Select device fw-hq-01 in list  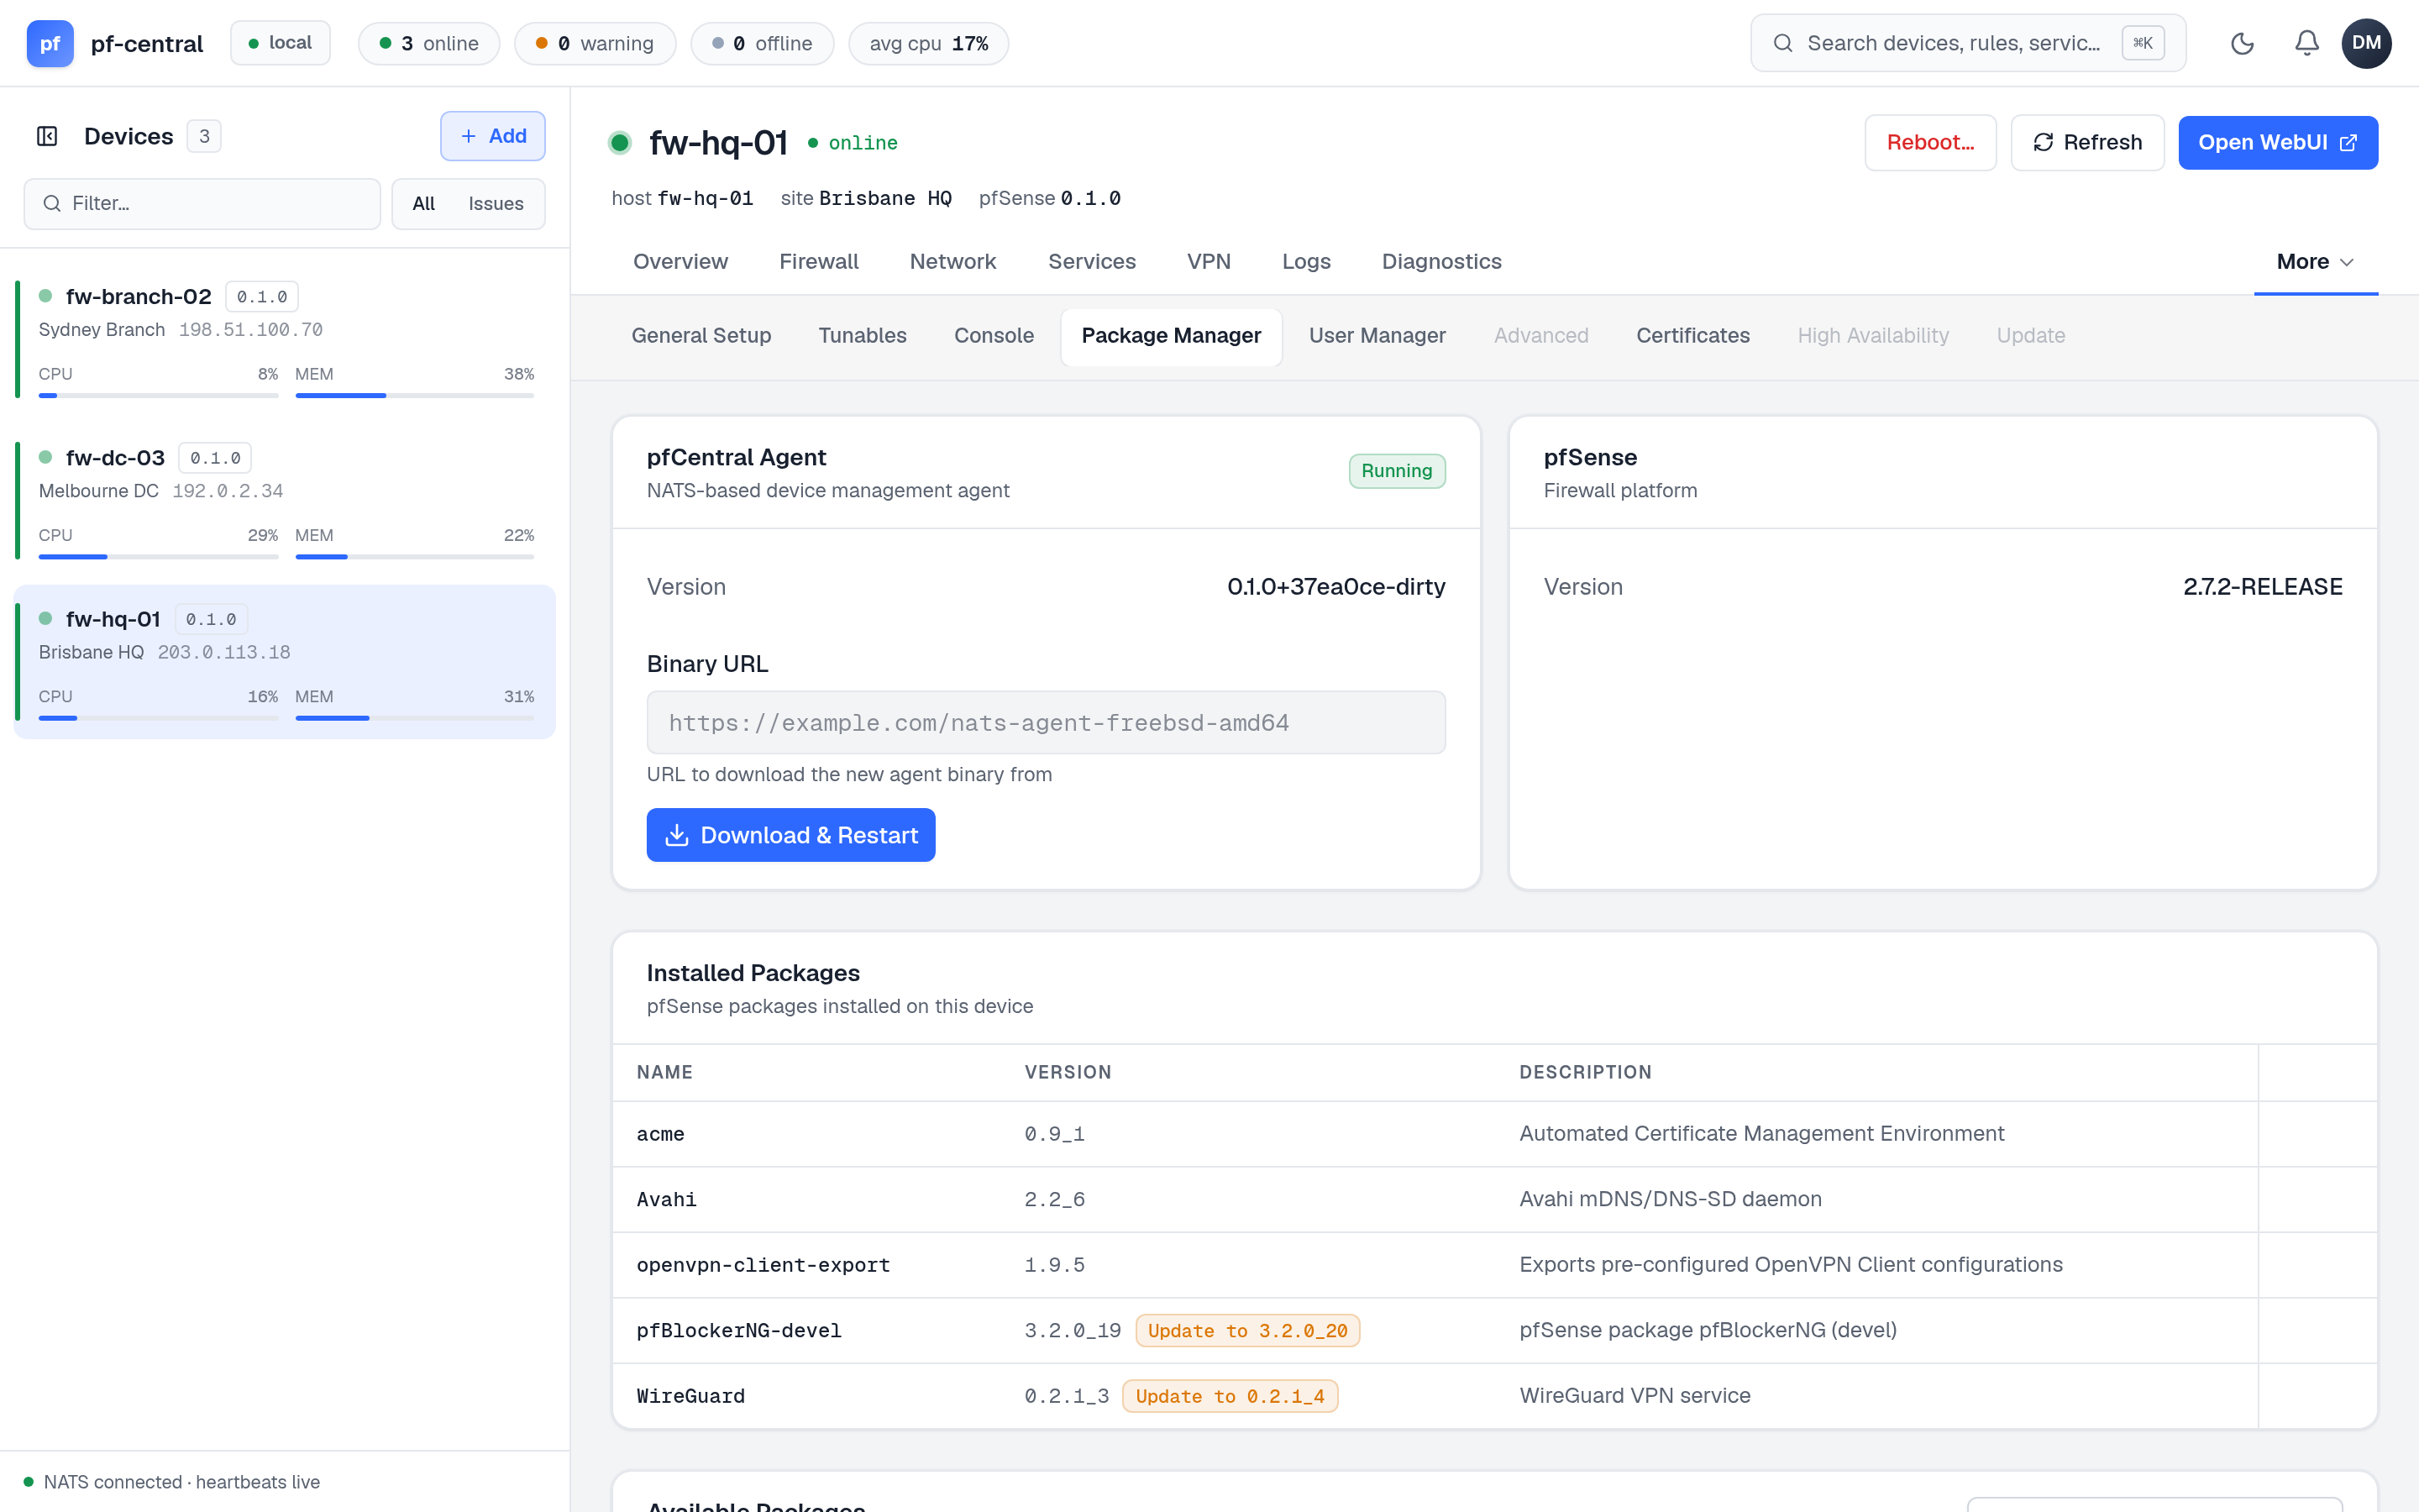(x=285, y=662)
